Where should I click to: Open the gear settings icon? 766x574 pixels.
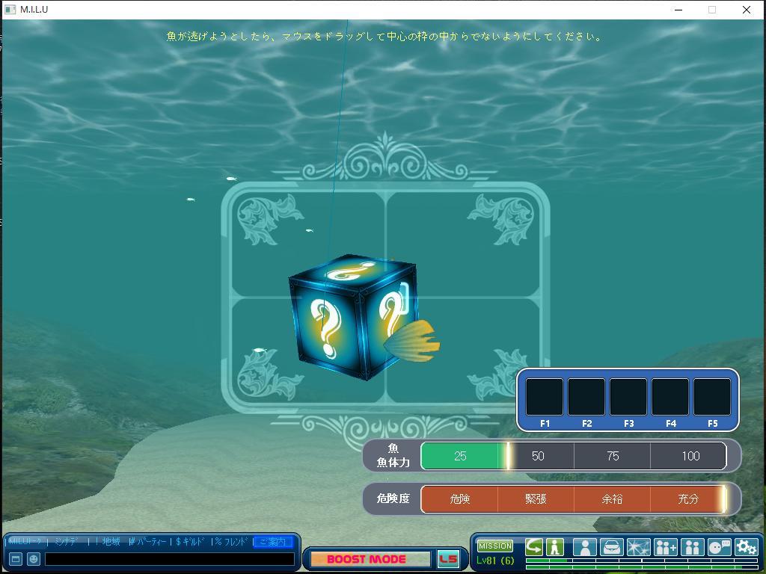tap(746, 547)
